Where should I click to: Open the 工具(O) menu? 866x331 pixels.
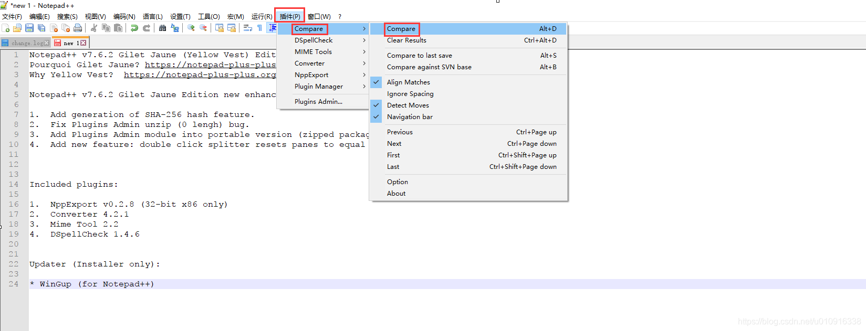(209, 17)
